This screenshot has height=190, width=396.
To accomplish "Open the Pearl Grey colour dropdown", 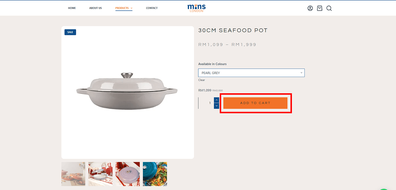I will (251, 73).
